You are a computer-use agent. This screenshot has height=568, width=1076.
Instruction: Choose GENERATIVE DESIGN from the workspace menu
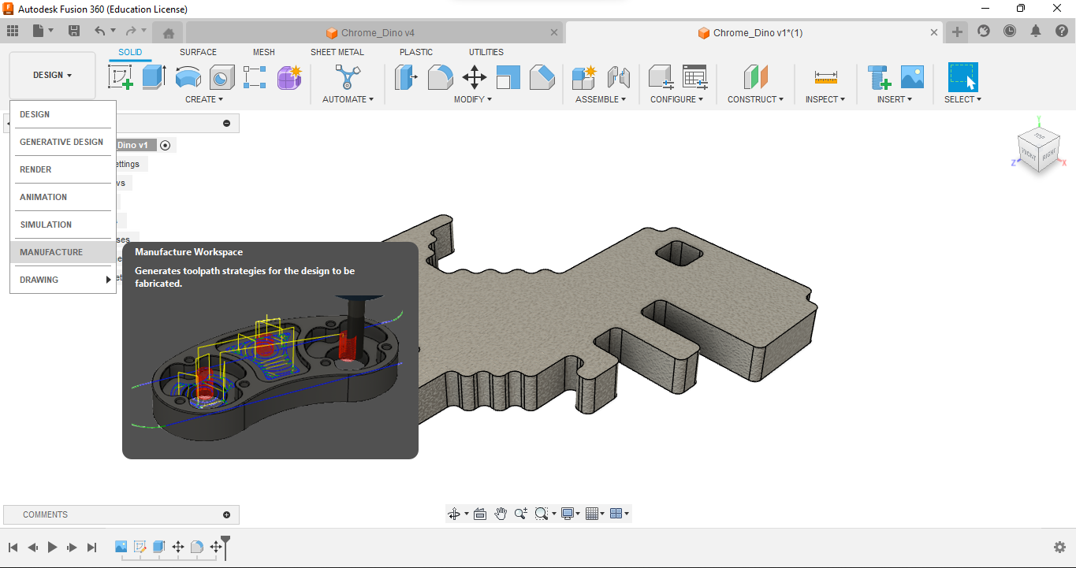(x=63, y=142)
